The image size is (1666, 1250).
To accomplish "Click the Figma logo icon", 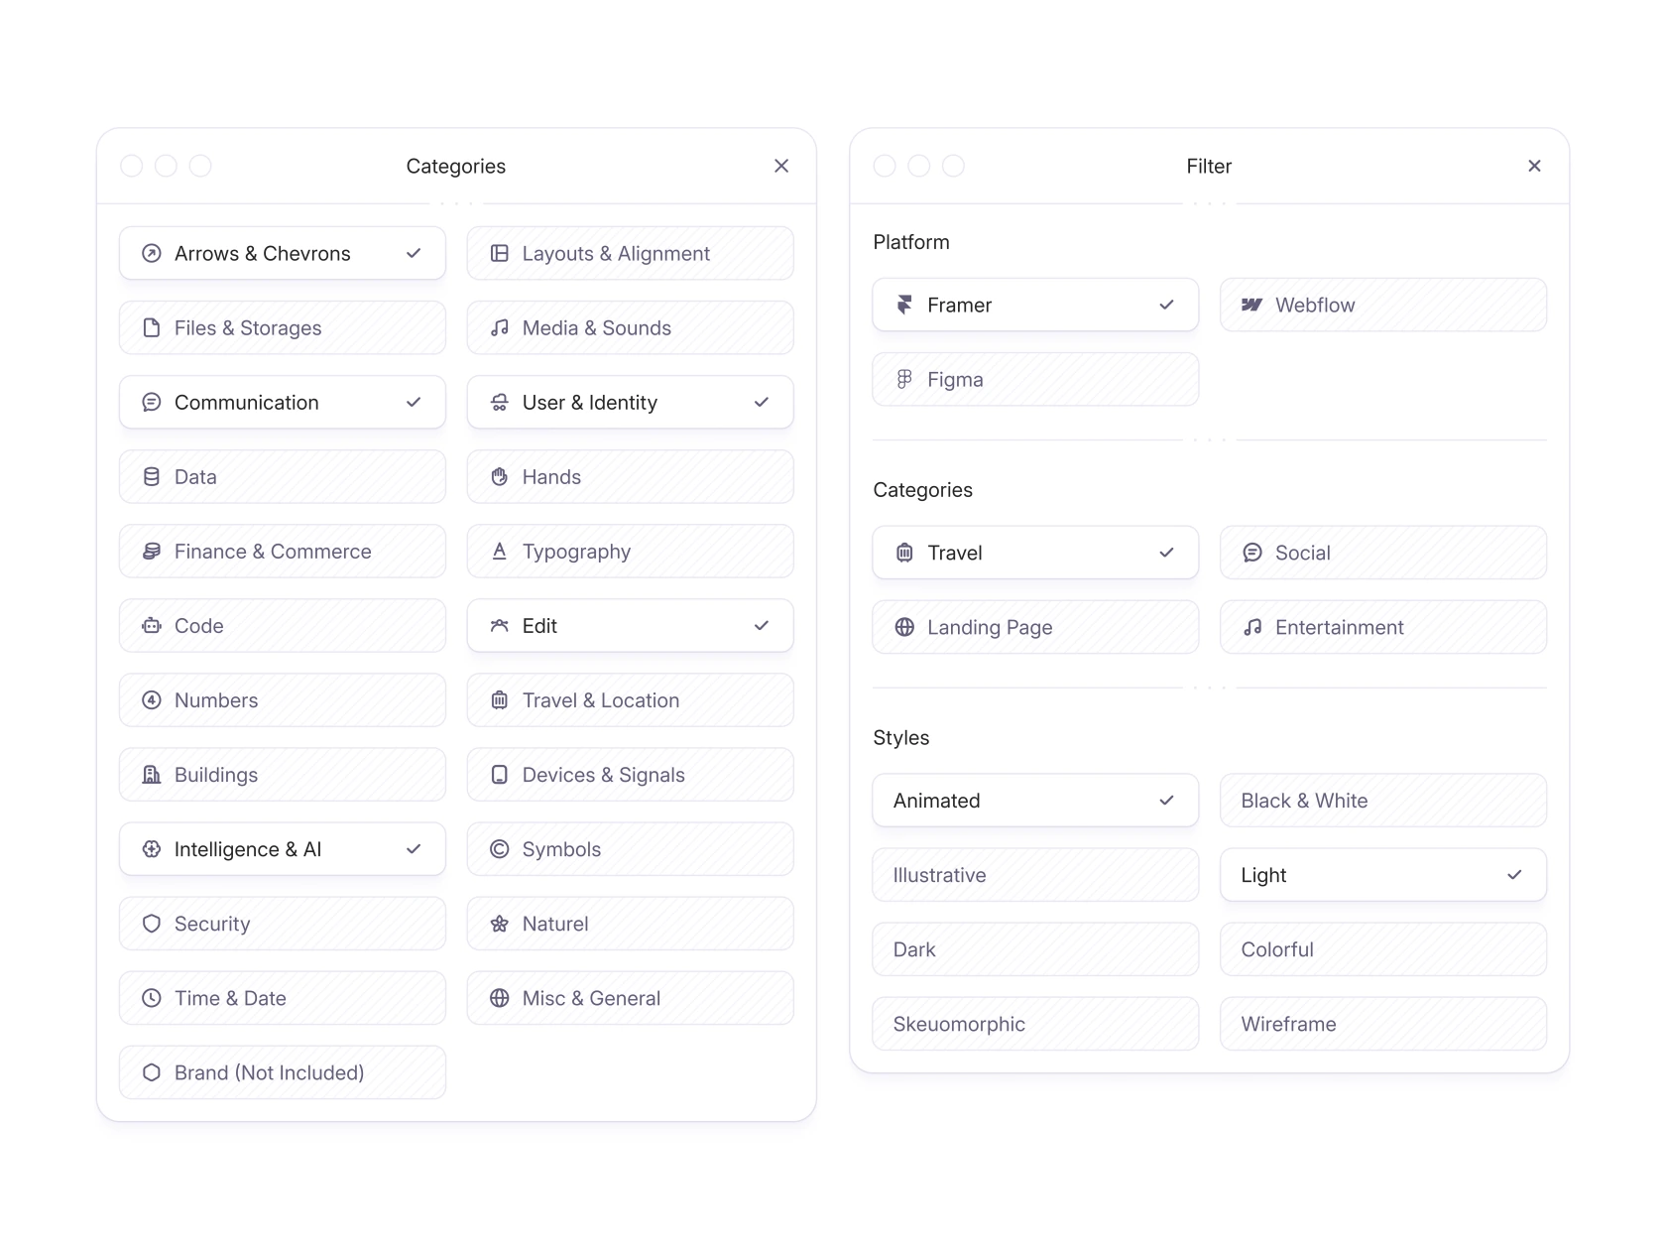I will tap(904, 379).
